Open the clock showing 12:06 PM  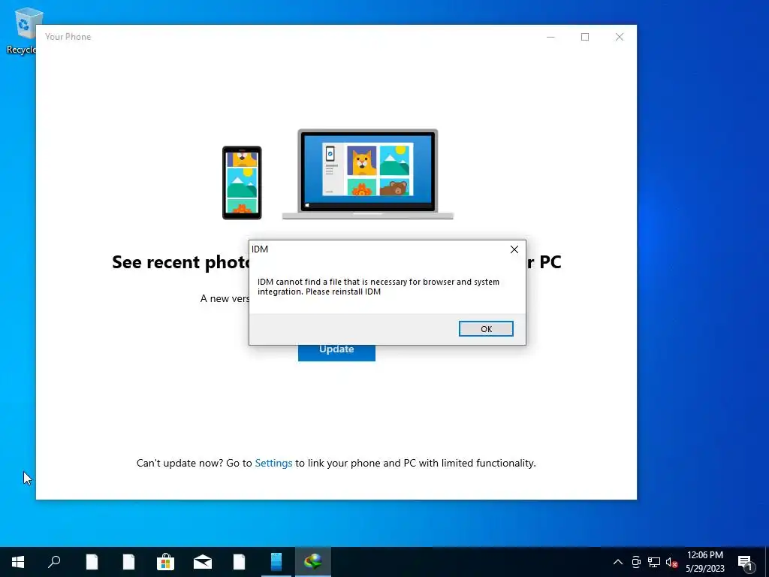tap(704, 562)
